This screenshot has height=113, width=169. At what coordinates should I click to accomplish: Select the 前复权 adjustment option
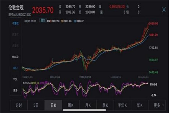pos(15,35)
